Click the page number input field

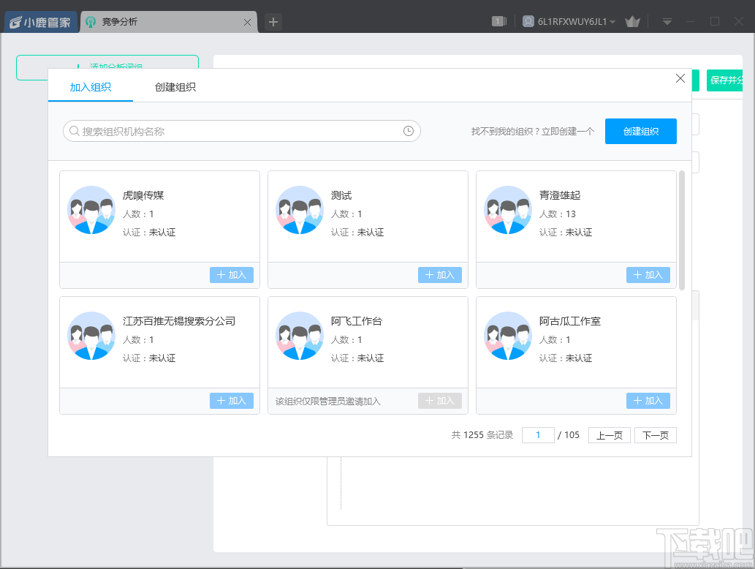click(x=538, y=434)
